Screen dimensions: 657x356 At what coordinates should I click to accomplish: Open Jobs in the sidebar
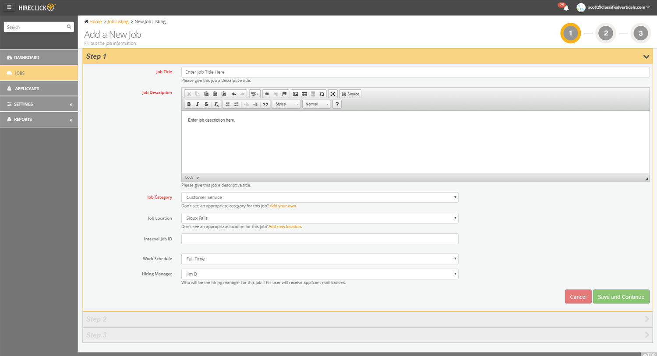click(39, 73)
